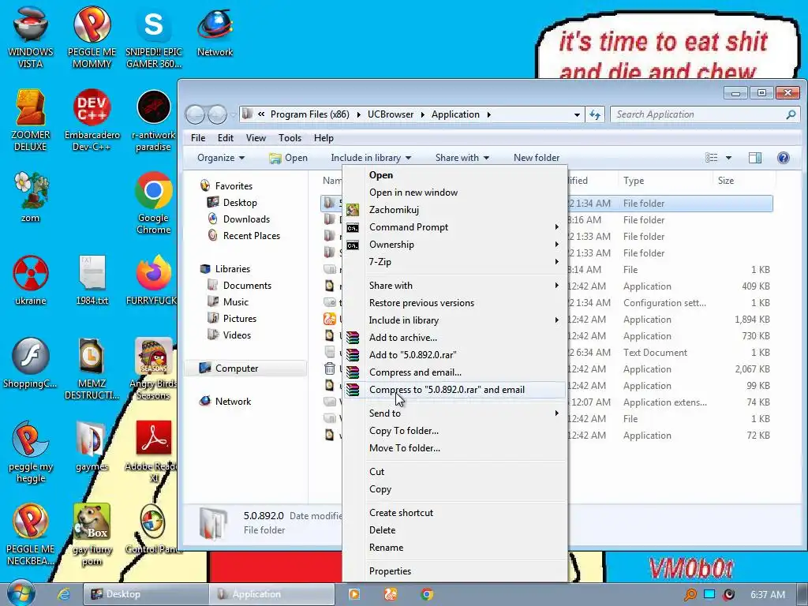Screen dimensions: 808x606
Task: Select the r-antiwork paradise desktop icon
Action: pyautogui.click(x=154, y=121)
